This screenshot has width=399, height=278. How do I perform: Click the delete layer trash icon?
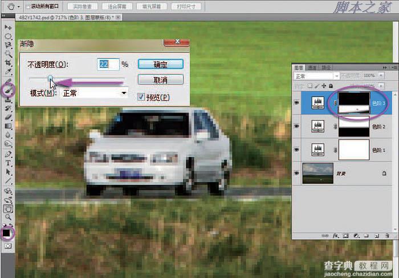coord(387,236)
